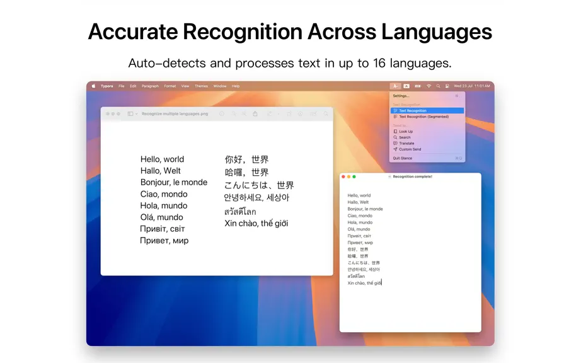Viewport: 581px width, 363px height.
Task: Open the keyboard input source icon
Action: tap(406, 86)
